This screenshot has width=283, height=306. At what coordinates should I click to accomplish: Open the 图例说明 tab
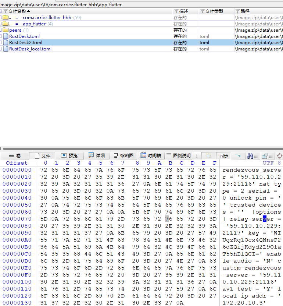click(179, 155)
